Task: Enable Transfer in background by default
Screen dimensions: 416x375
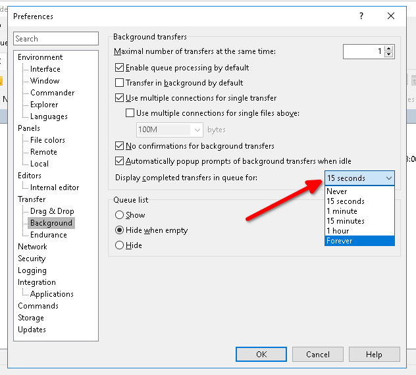Action: [x=120, y=83]
